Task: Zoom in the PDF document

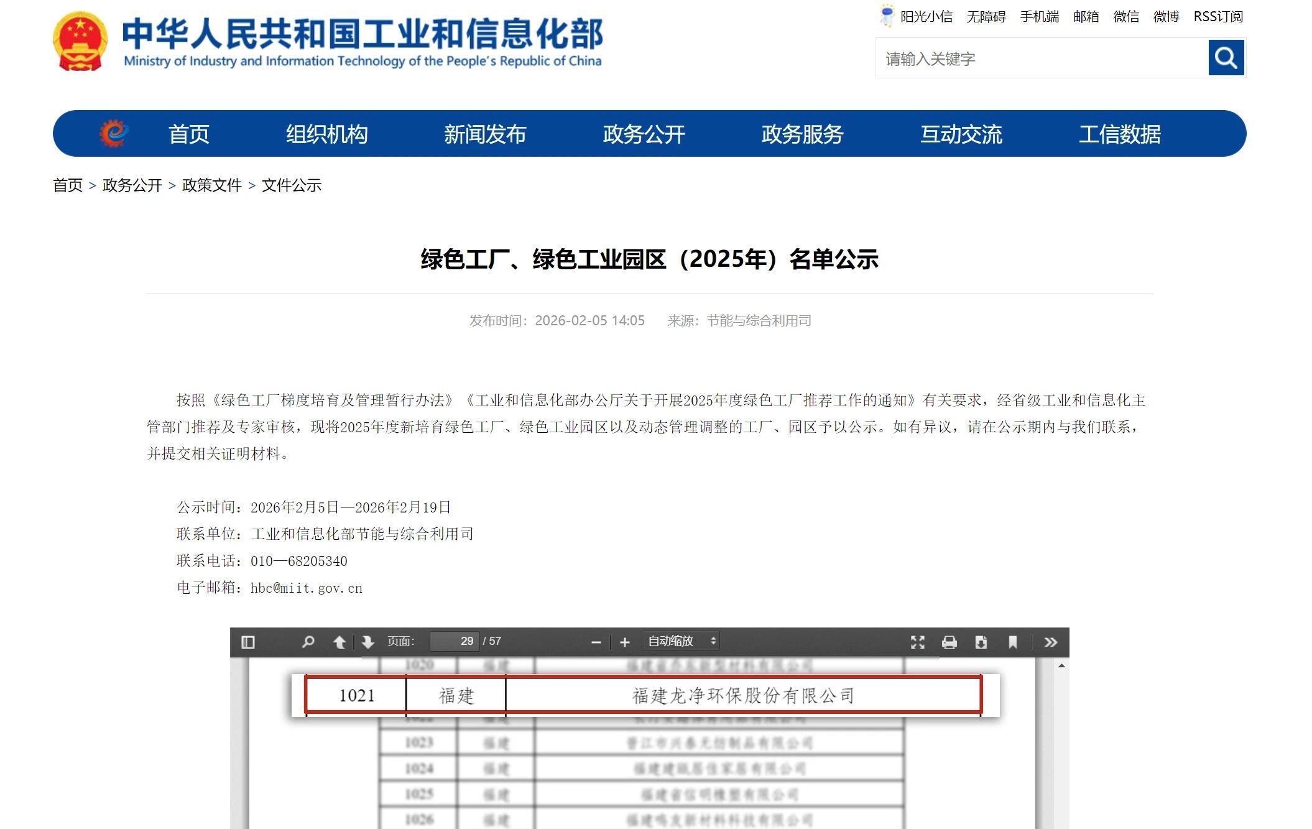Action: point(625,642)
